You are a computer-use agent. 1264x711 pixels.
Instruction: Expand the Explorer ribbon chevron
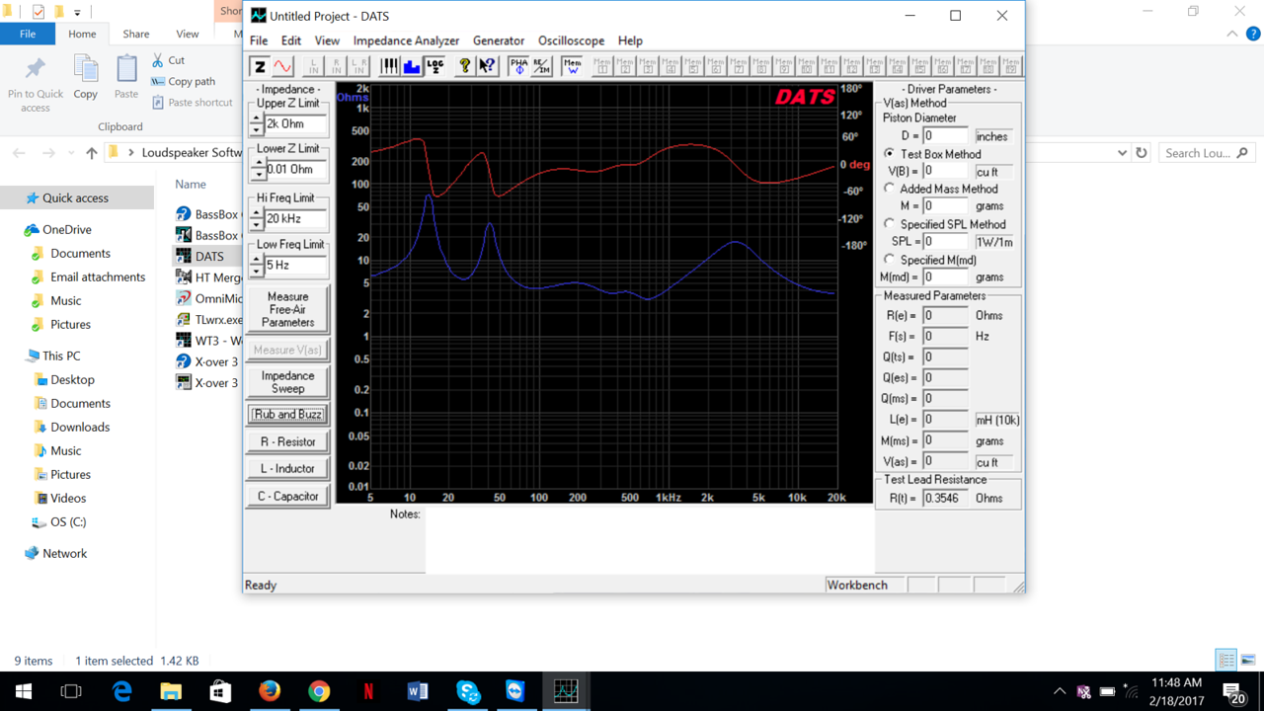point(1230,34)
